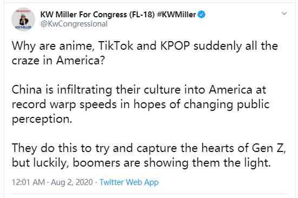298x198 pixels.
Task: Click the paragraph beginning "China is infiltrating"
Action: click(141, 104)
